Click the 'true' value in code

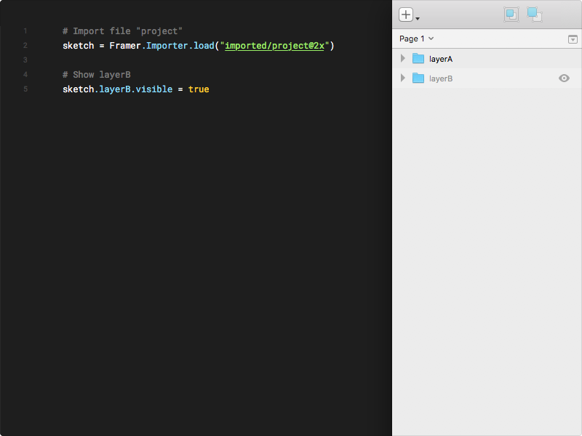[199, 89]
